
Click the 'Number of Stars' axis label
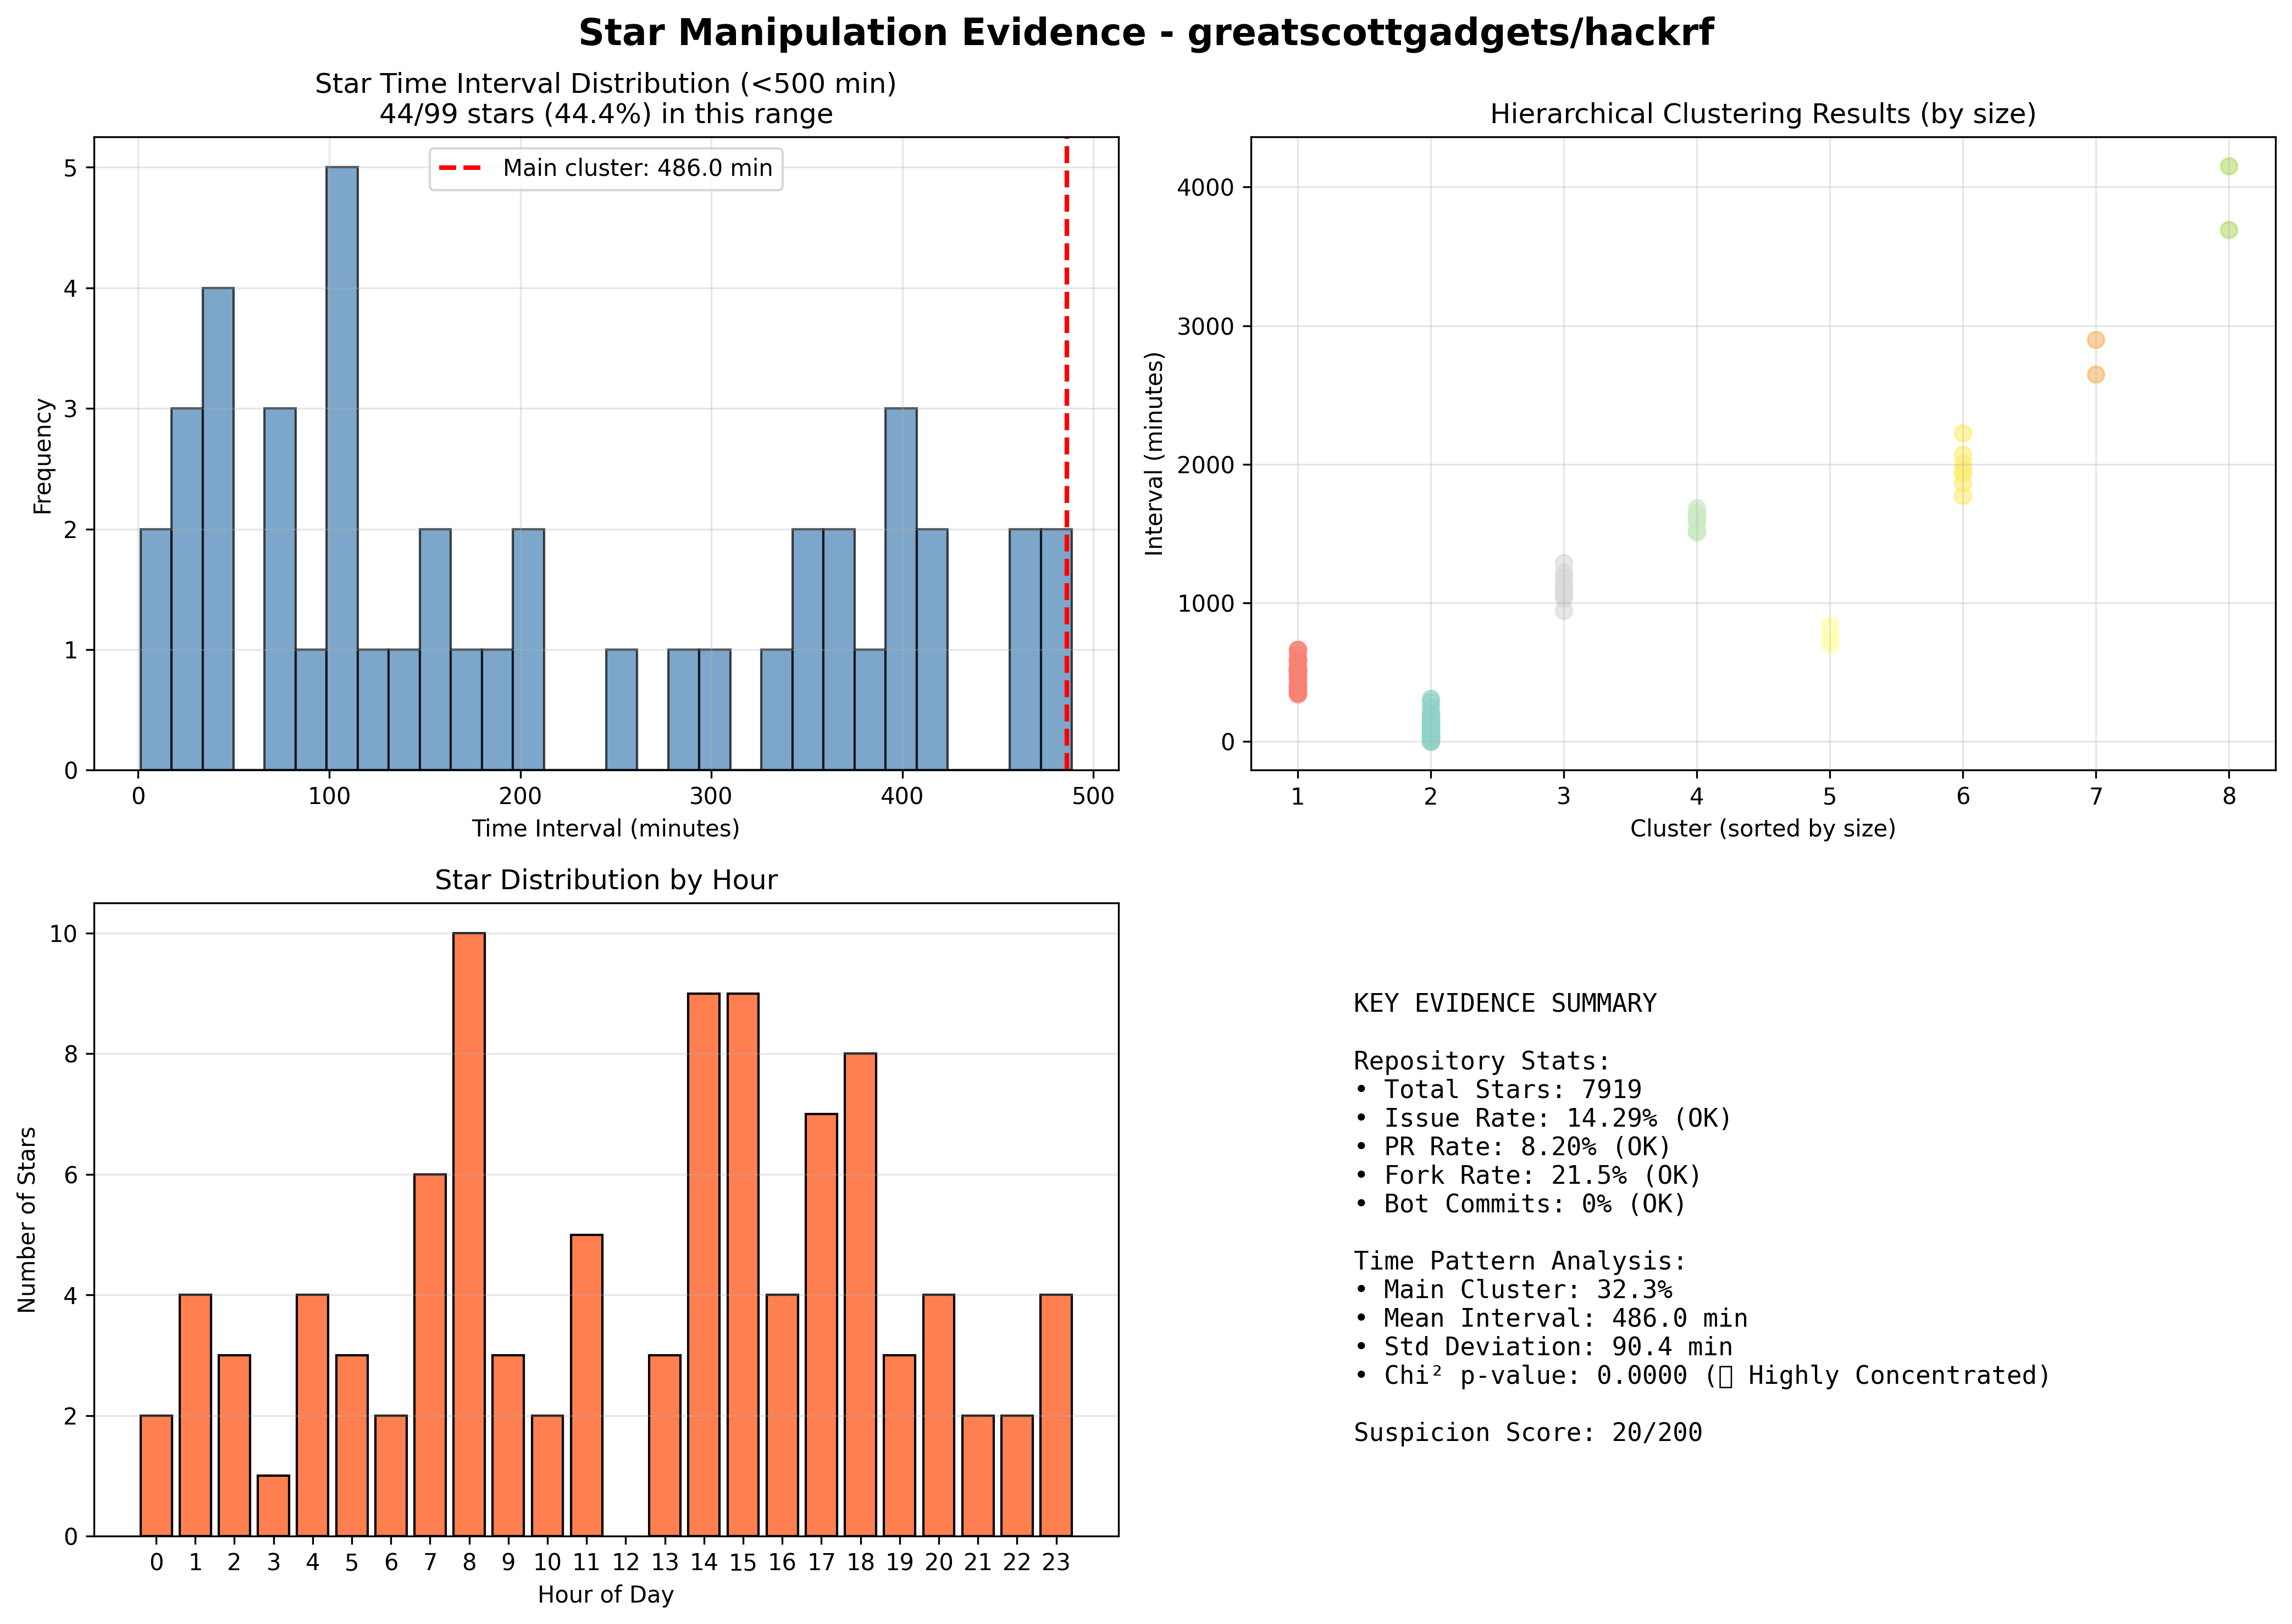pos(27,1219)
